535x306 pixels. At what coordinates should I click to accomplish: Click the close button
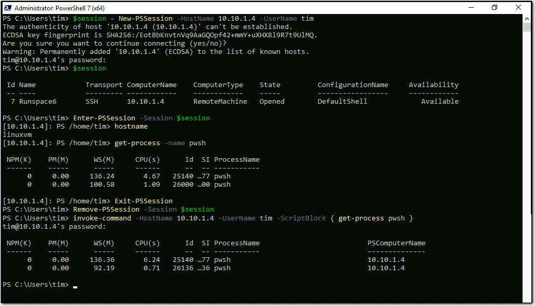(518, 8)
